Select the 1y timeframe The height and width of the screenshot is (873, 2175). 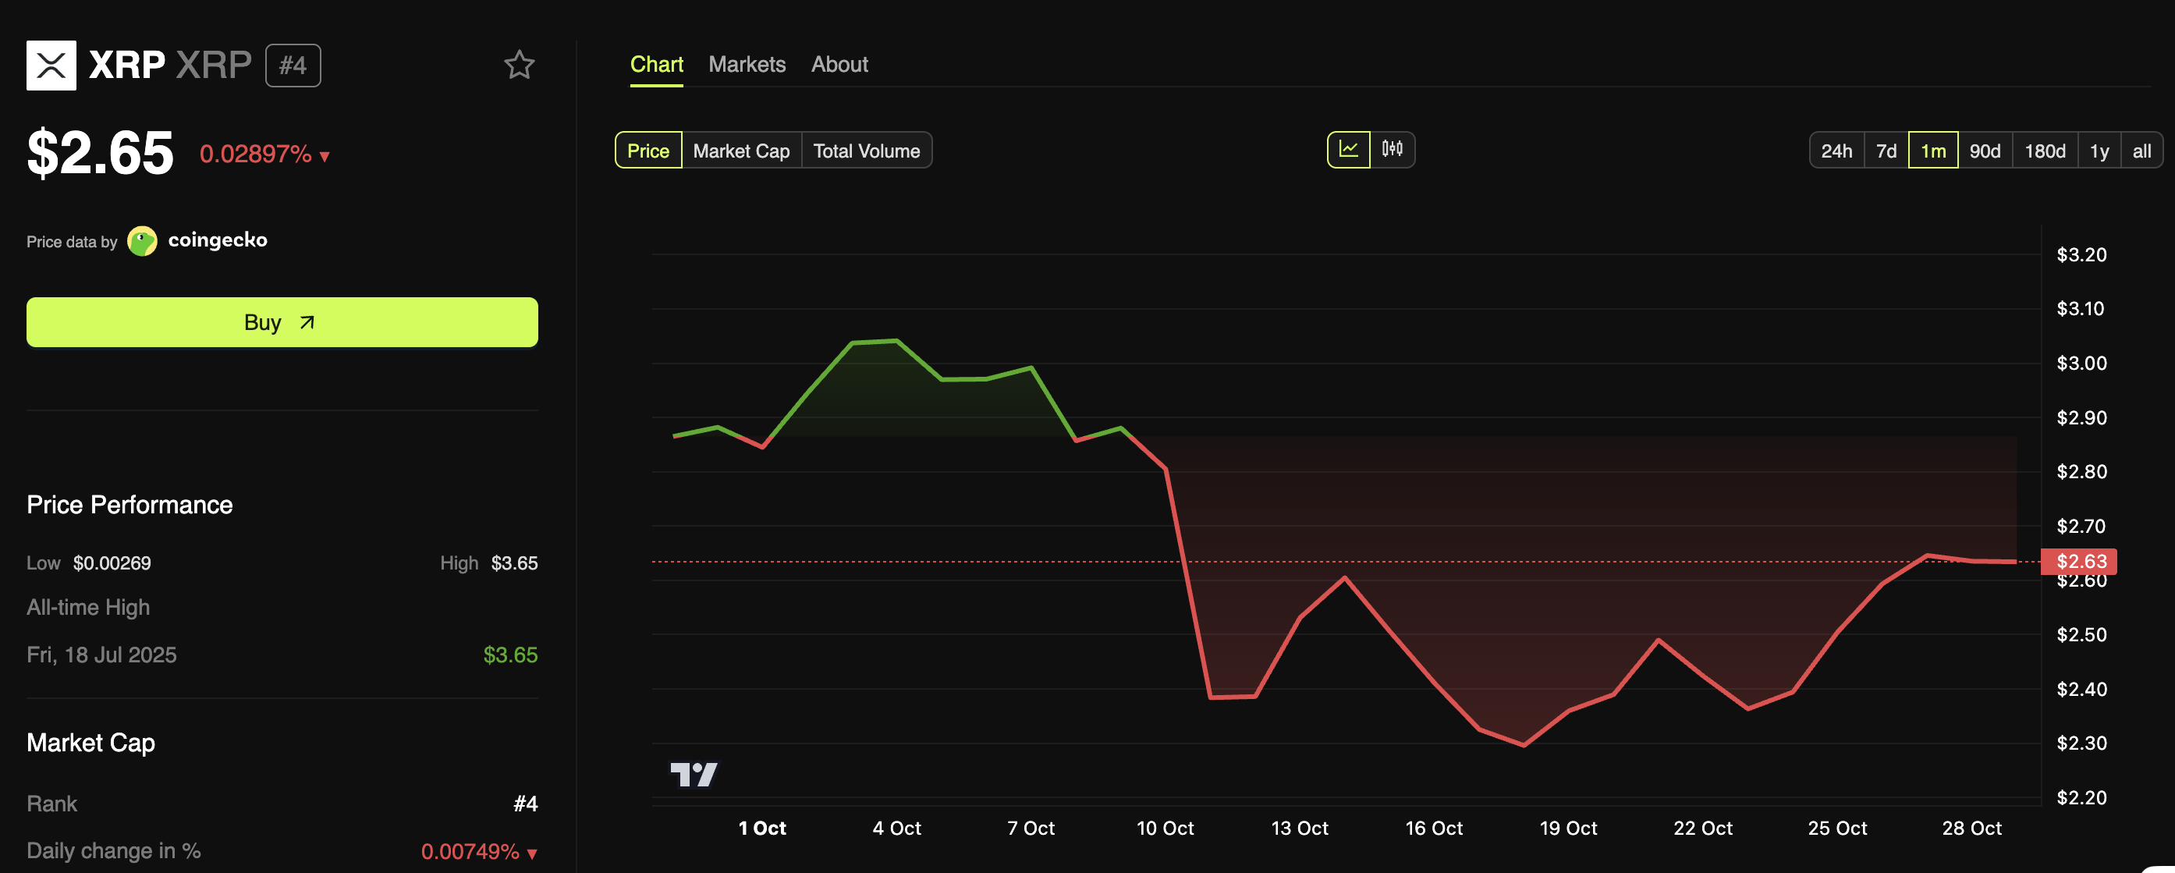click(x=2099, y=150)
